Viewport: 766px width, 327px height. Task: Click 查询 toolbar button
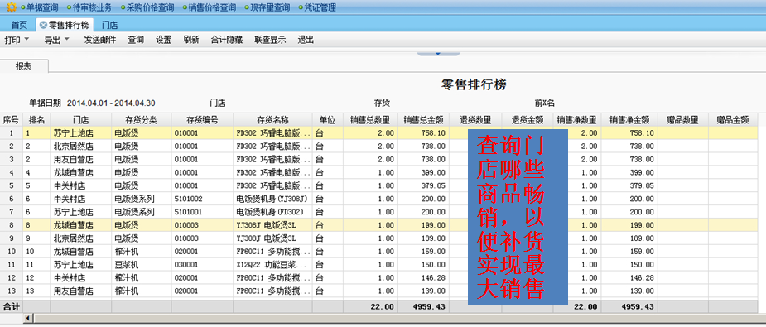136,40
